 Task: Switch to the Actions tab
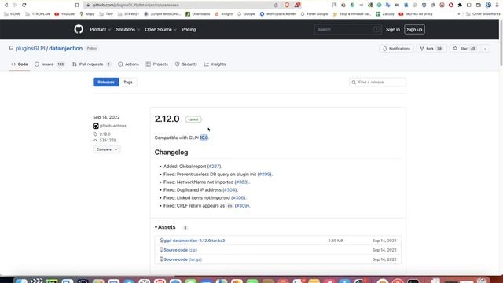128,64
